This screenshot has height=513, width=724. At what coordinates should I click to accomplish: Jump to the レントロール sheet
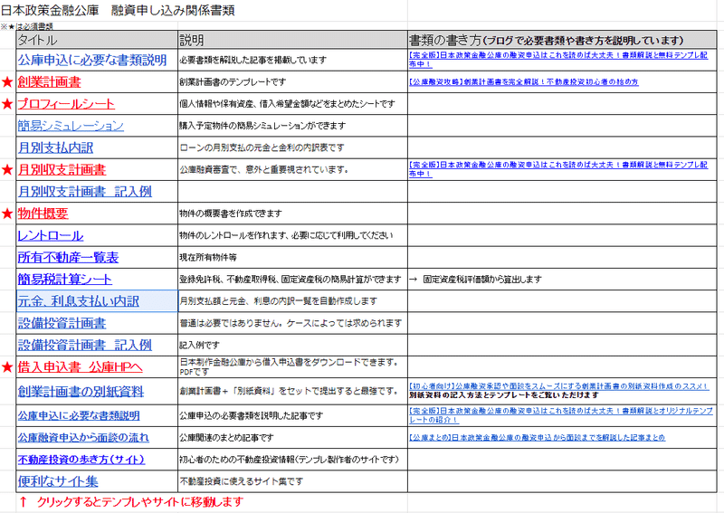click(x=51, y=235)
